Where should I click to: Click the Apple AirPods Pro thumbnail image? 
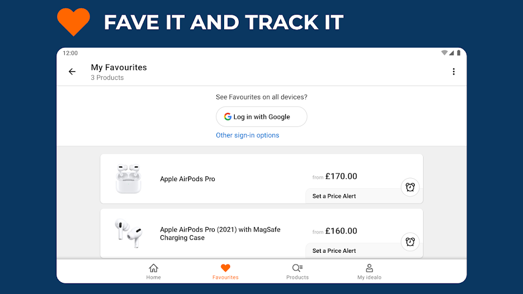point(128,179)
